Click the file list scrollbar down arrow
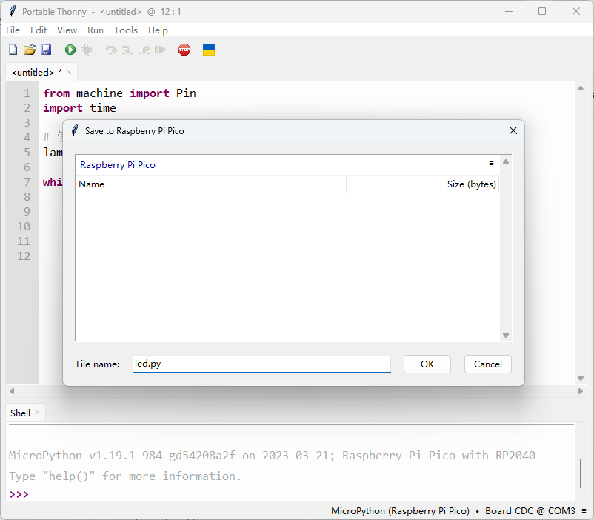 (x=506, y=336)
